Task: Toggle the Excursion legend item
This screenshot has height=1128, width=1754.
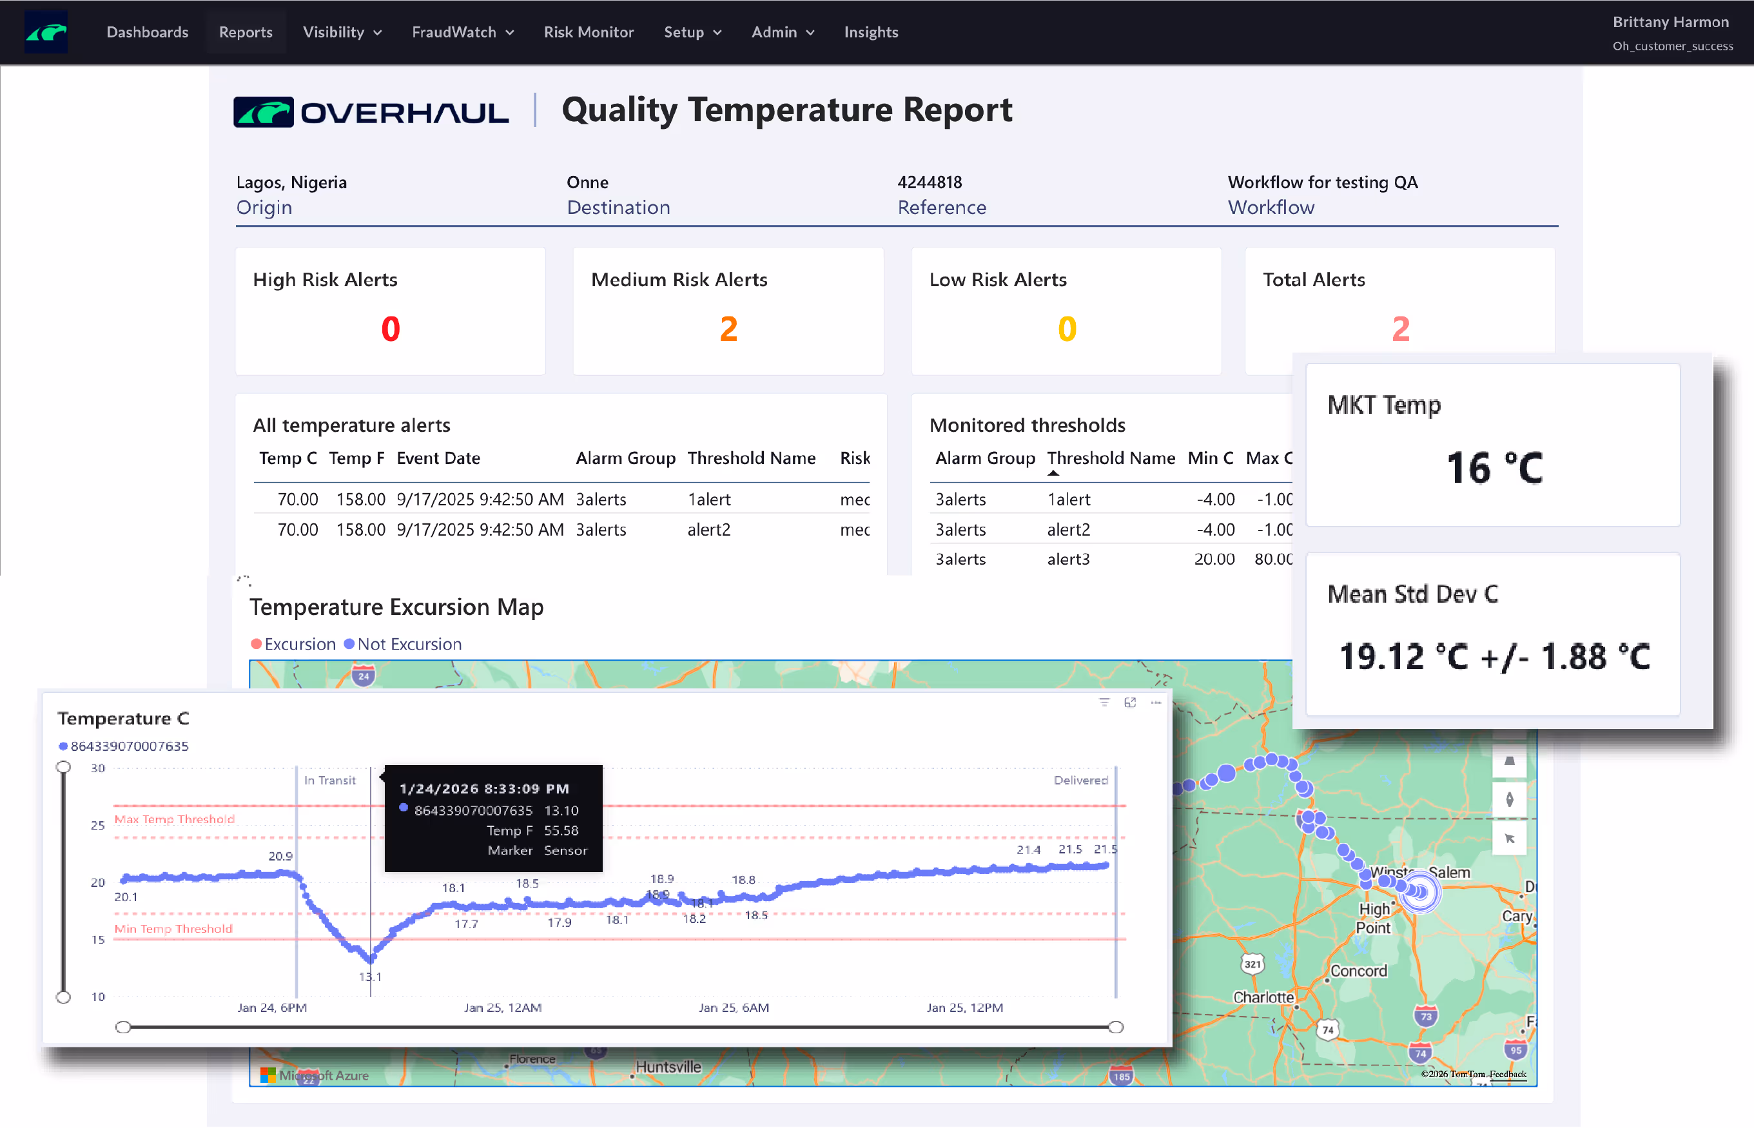Action: tap(293, 644)
